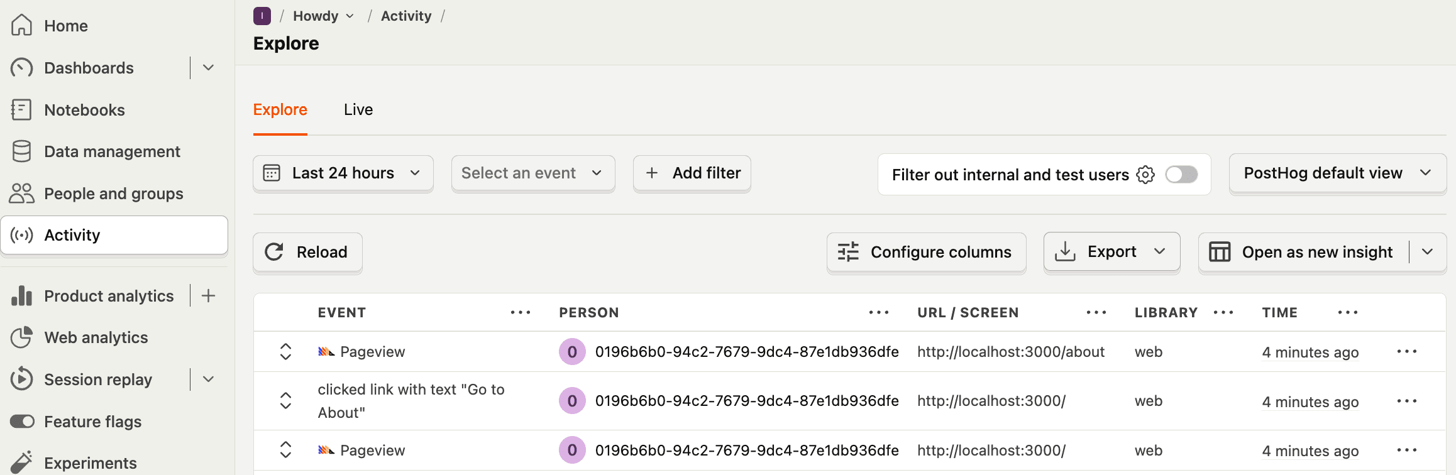Switch to the Live tab

coord(358,110)
